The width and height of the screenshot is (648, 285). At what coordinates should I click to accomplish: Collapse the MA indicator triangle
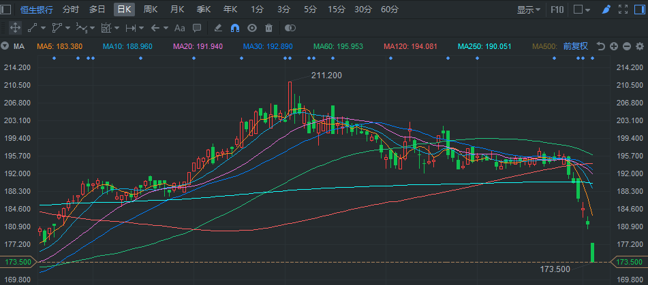(x=5, y=46)
